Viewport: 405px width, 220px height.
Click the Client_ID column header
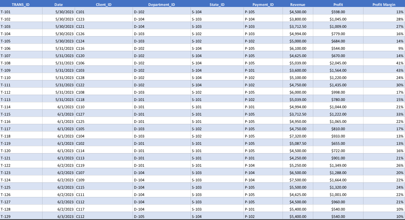click(x=104, y=5)
